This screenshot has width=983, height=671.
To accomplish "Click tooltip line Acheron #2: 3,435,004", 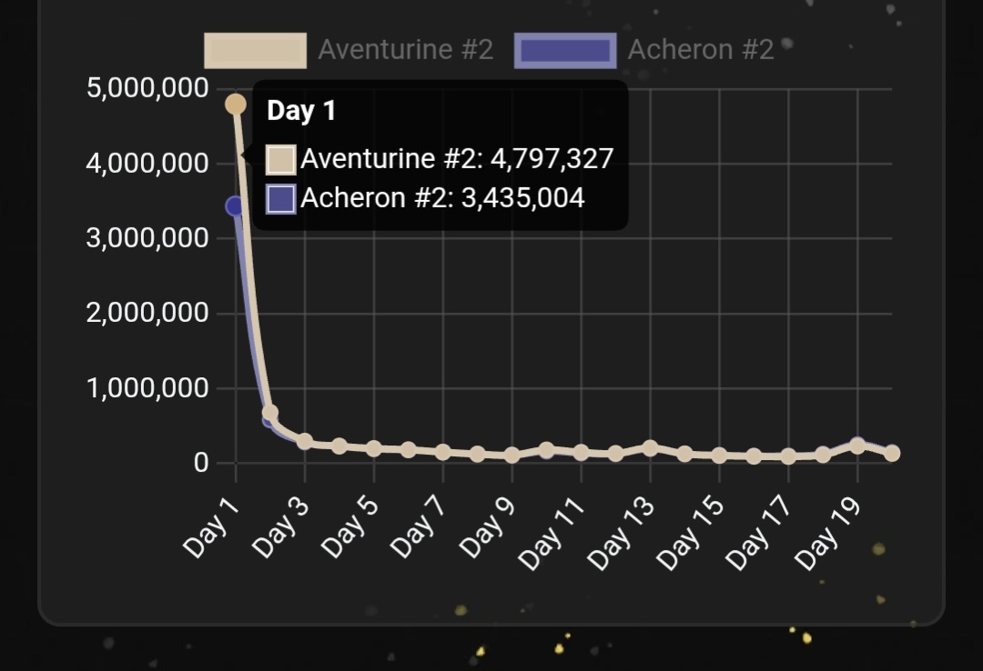I will point(442,198).
